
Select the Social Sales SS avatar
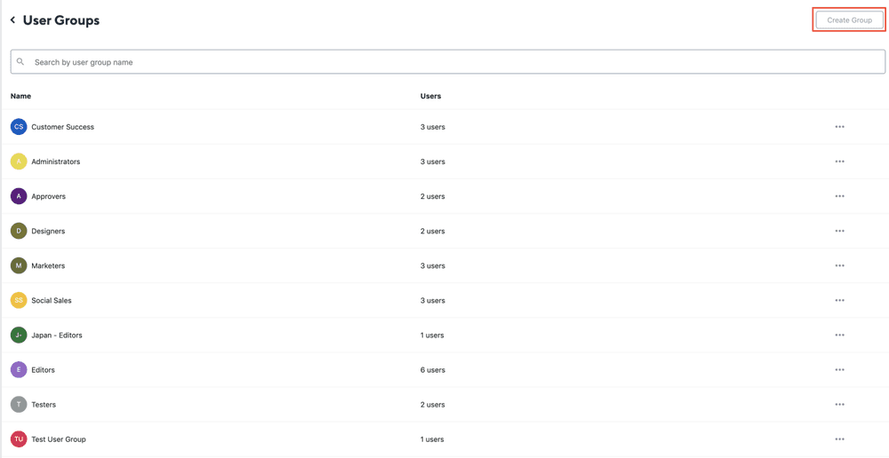[x=19, y=300]
